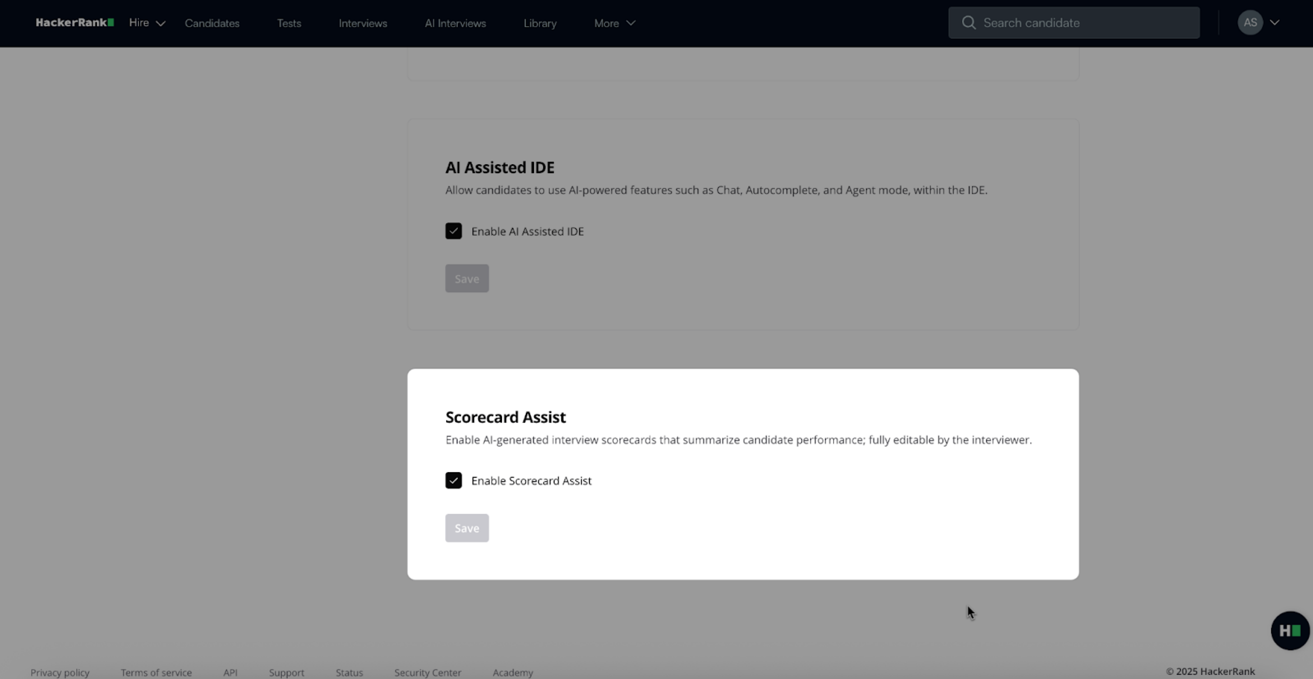Viewport: 1313px width, 679px height.
Task: Uncheck Enable Scorecard Assist checkbox
Action: (453, 480)
